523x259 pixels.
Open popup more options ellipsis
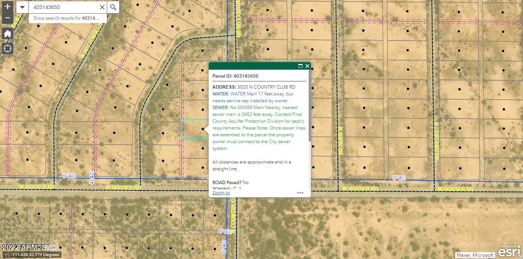pyautogui.click(x=300, y=193)
